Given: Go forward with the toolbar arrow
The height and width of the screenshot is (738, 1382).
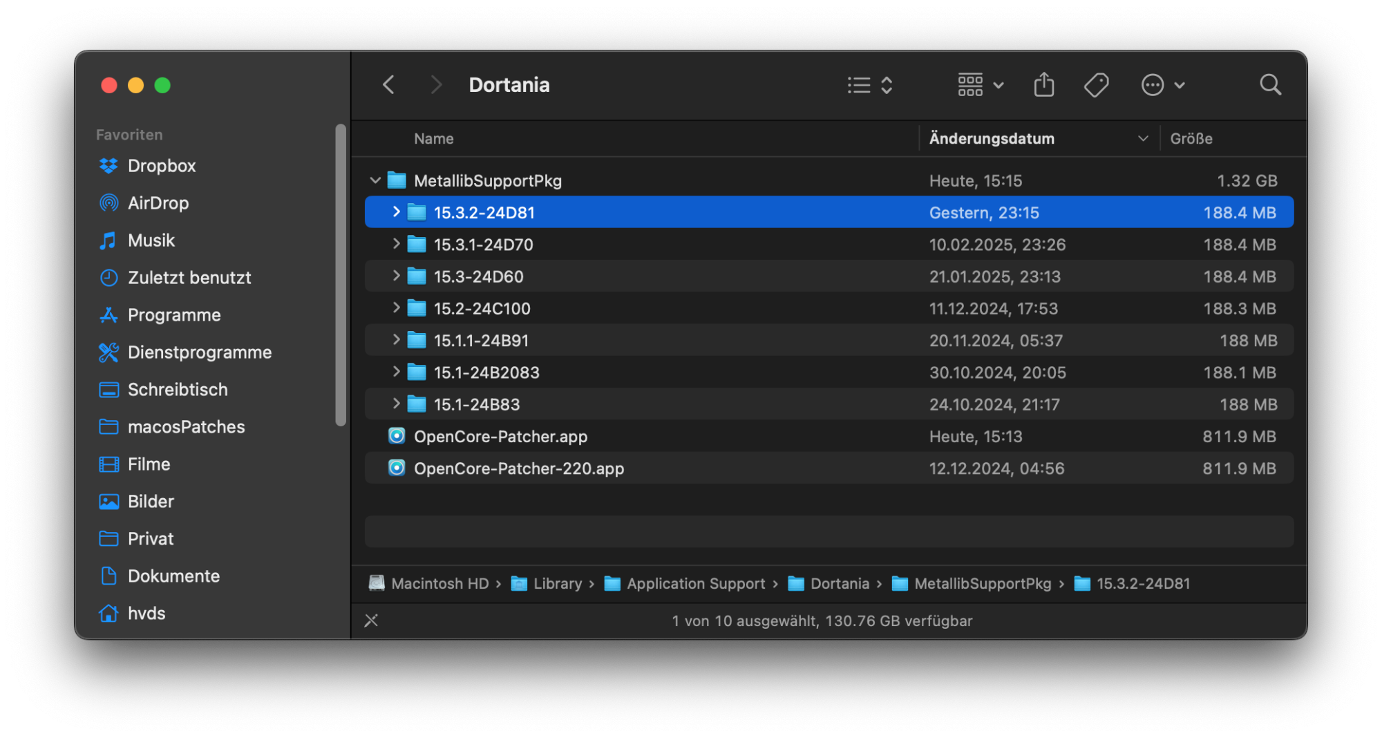Looking at the screenshot, I should click(x=435, y=85).
